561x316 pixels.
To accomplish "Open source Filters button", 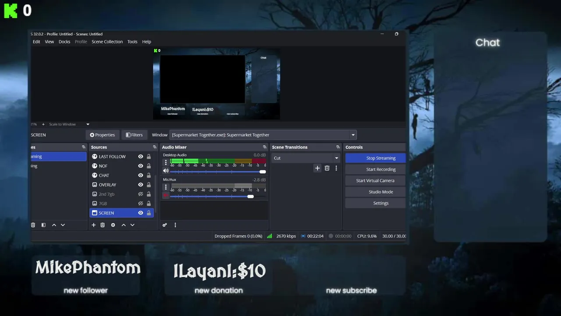I will [134, 135].
